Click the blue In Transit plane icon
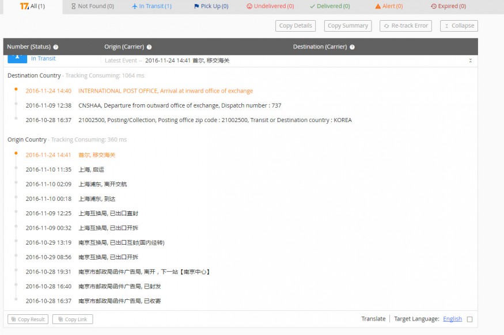This screenshot has width=504, height=335. [17, 58]
